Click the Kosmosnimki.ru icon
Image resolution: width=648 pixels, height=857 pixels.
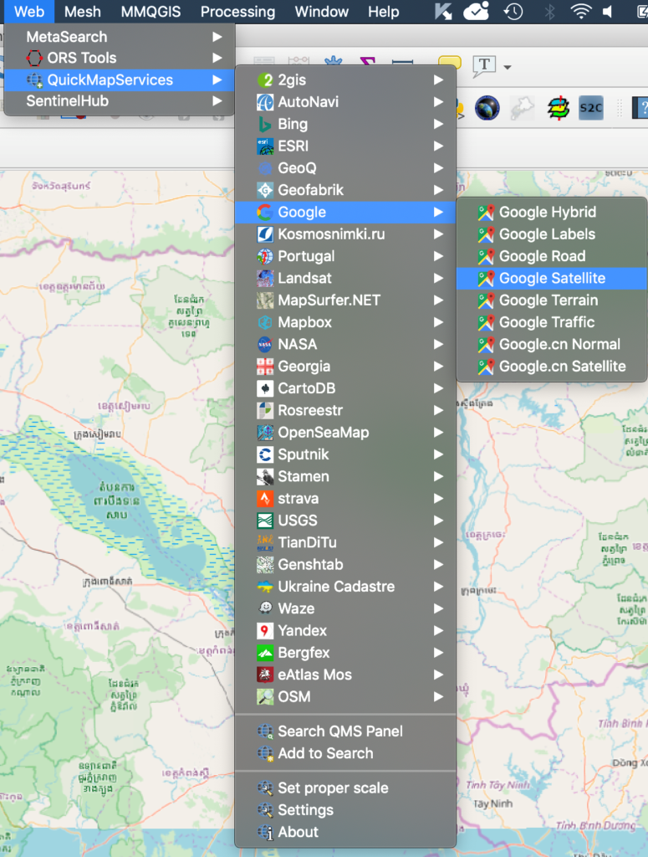point(265,234)
